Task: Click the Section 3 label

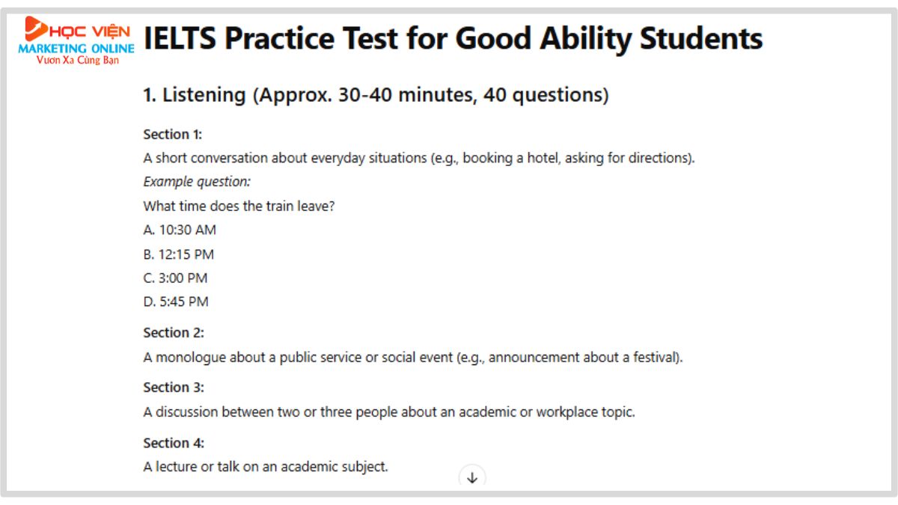Action: 174,388
